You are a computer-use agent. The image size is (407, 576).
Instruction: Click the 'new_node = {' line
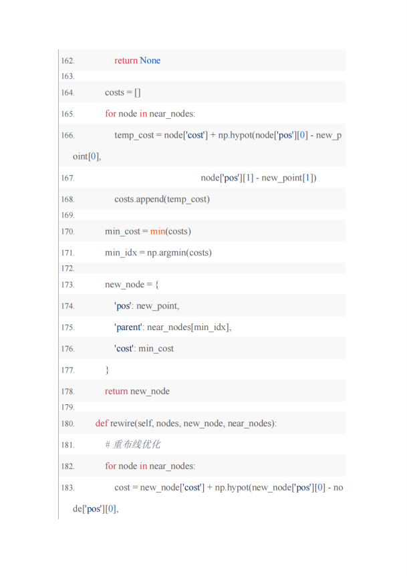point(132,285)
